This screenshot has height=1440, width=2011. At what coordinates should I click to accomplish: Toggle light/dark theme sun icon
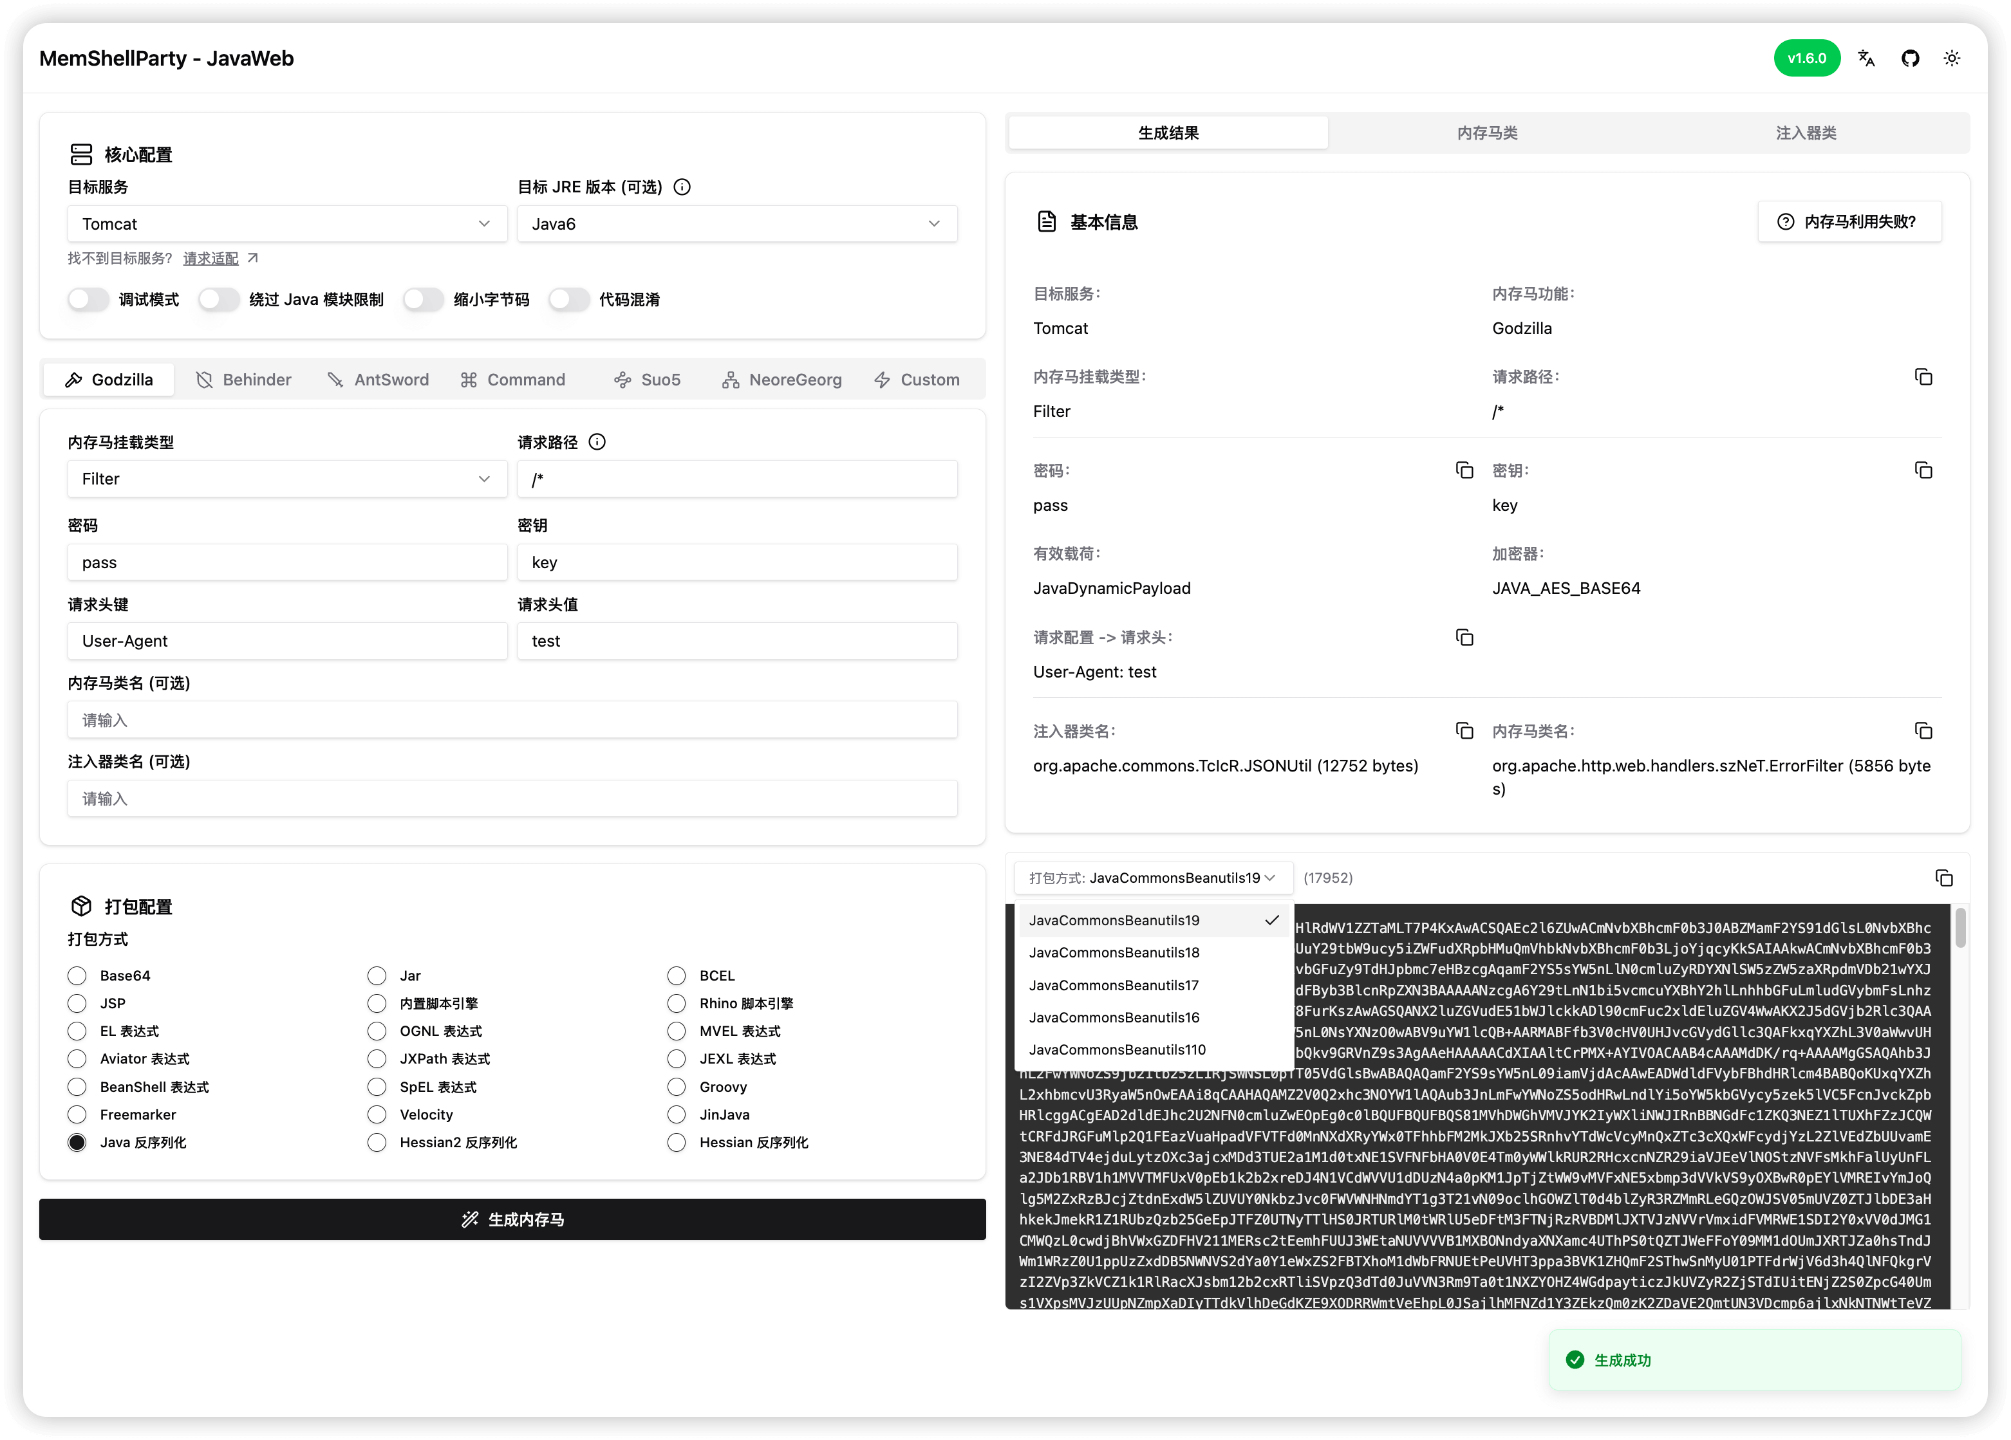tap(1952, 59)
